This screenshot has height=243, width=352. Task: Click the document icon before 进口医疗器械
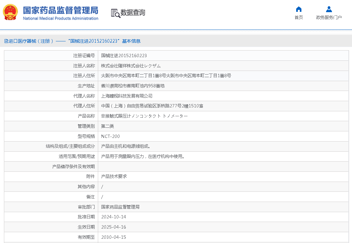[x=6, y=41]
